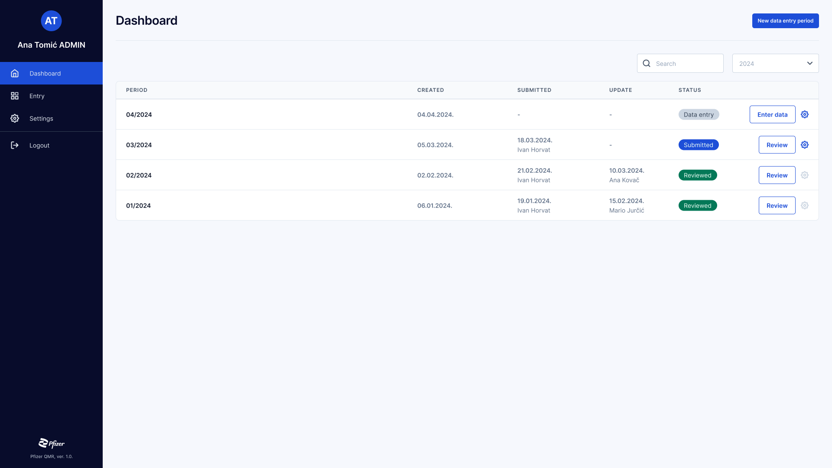Review the 02/2024 period
This screenshot has width=832, height=468.
click(x=777, y=175)
